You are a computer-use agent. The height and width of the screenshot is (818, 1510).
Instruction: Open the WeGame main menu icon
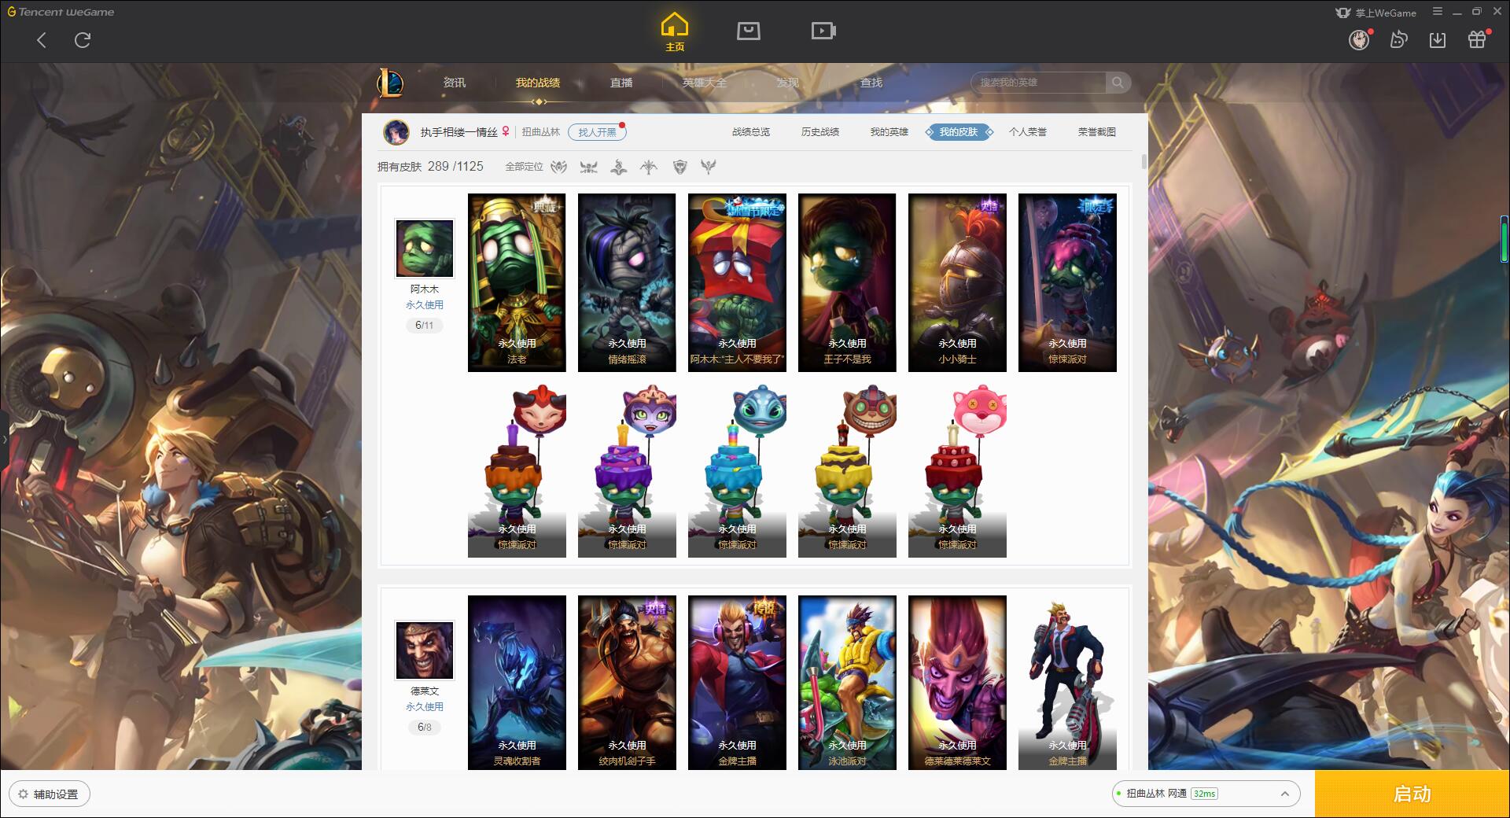[x=1438, y=12]
